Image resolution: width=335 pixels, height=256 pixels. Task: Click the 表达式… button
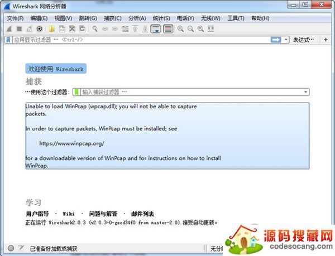[x=303, y=40]
